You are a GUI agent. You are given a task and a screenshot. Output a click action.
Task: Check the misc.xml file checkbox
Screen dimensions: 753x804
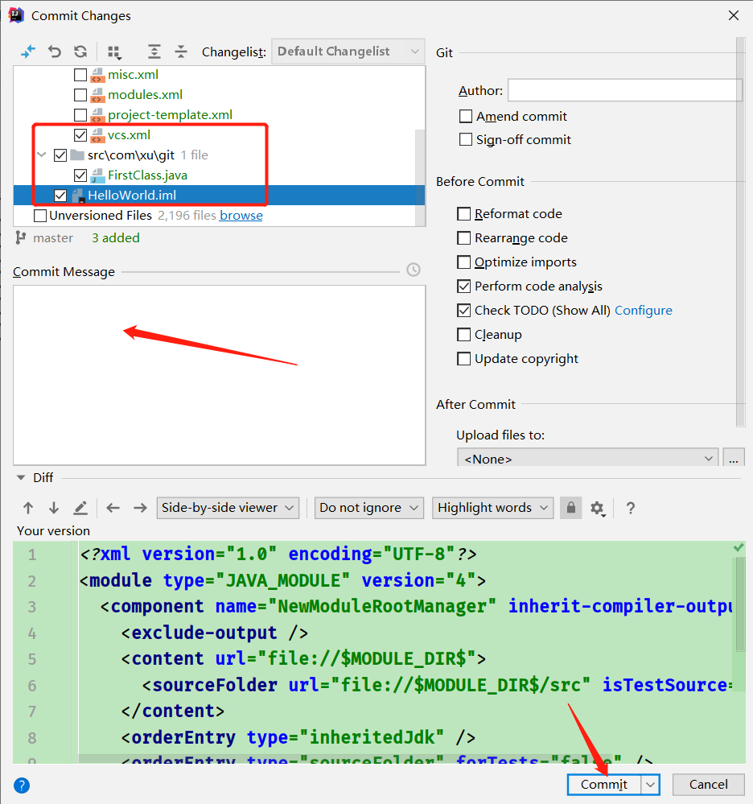coord(80,75)
